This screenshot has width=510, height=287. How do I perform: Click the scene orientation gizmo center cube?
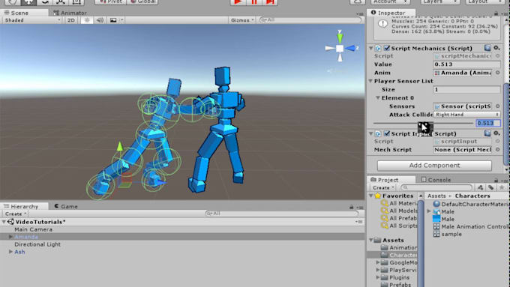340,49
